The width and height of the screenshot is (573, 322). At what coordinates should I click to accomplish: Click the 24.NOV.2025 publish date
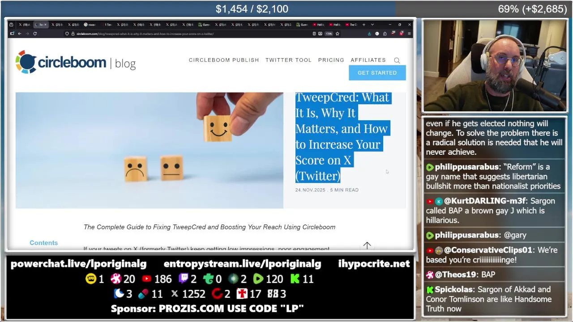[x=310, y=190]
